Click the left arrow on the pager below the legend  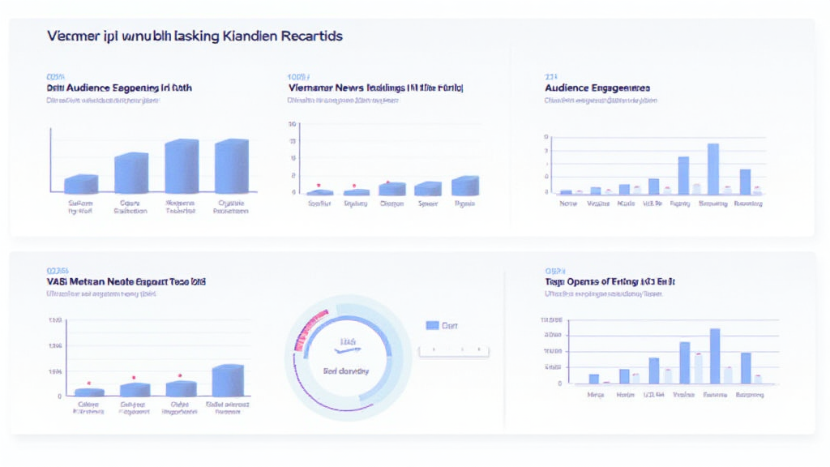click(434, 351)
